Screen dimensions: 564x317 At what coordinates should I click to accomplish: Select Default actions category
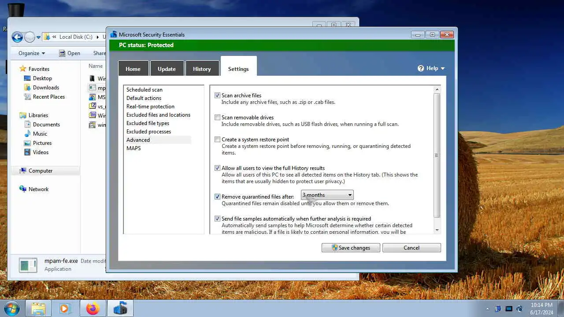pyautogui.click(x=144, y=98)
